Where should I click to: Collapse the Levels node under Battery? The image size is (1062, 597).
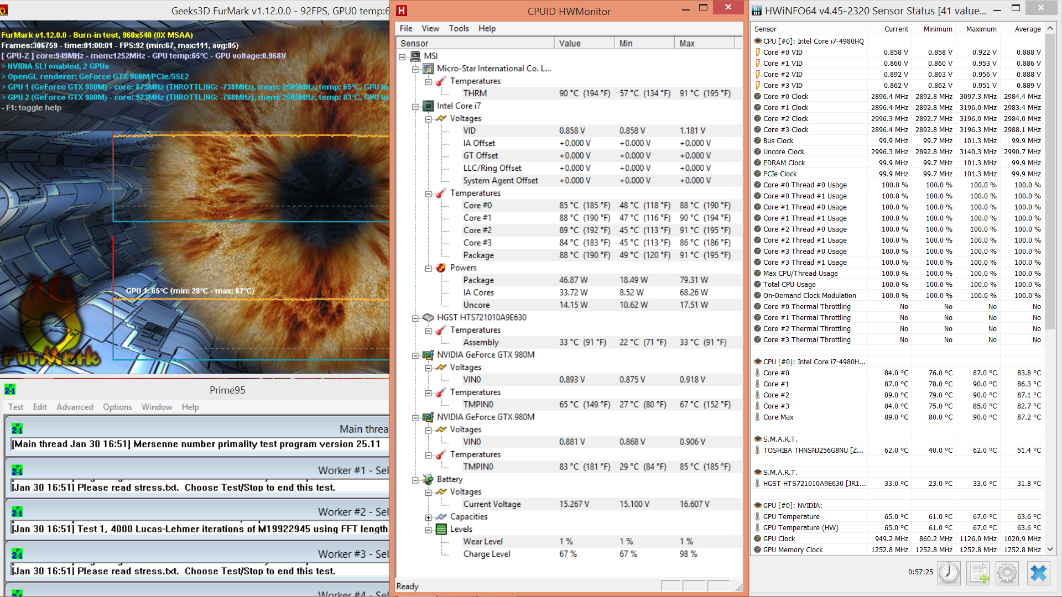click(x=428, y=530)
